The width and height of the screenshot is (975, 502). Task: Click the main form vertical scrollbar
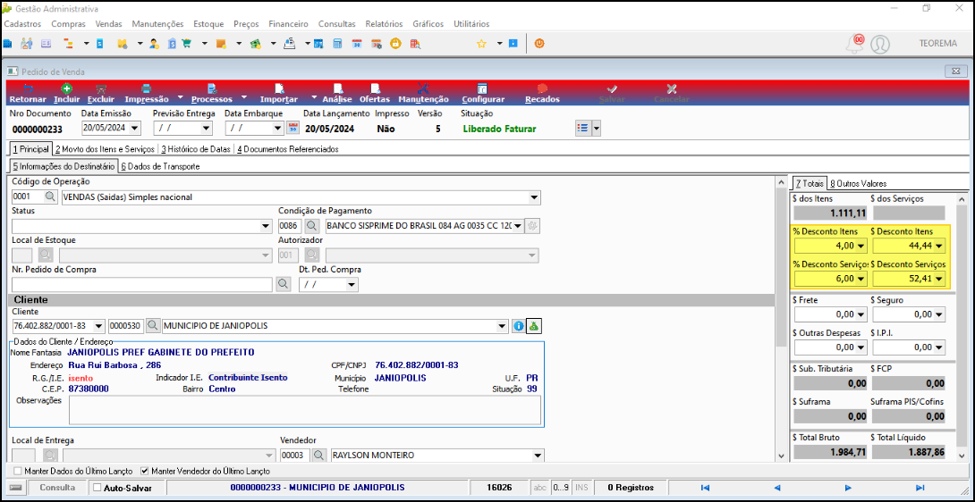point(781,319)
